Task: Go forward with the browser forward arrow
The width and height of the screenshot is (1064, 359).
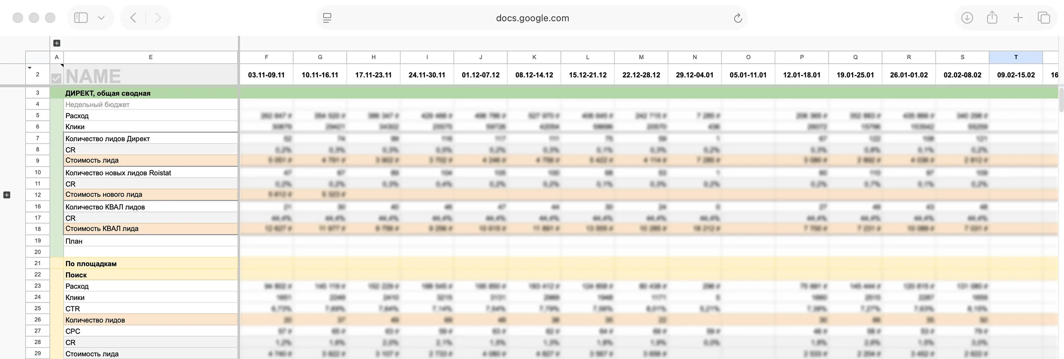Action: (x=158, y=18)
